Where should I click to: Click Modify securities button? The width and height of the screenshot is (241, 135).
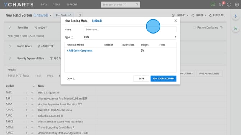point(41,28)
